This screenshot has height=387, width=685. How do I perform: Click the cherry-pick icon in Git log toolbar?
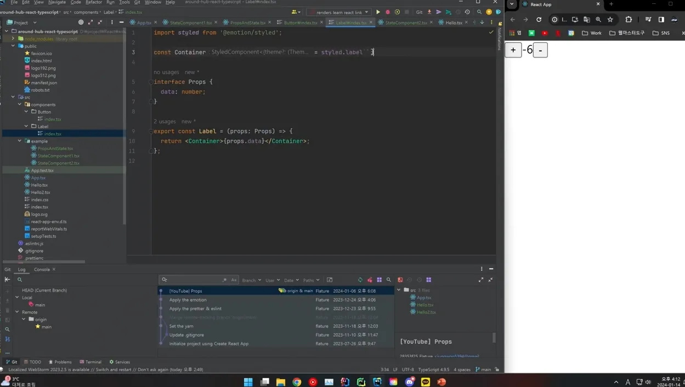coord(370,280)
